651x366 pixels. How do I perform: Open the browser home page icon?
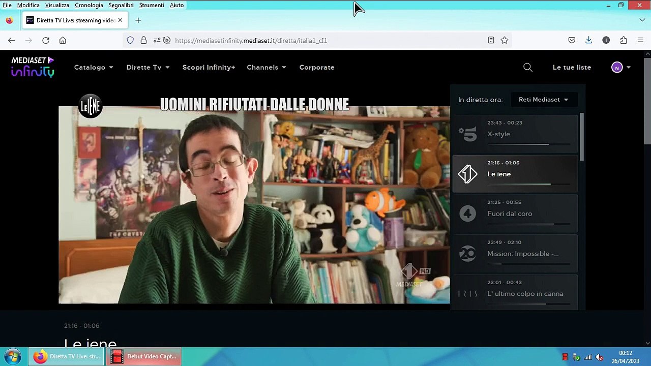point(63,40)
